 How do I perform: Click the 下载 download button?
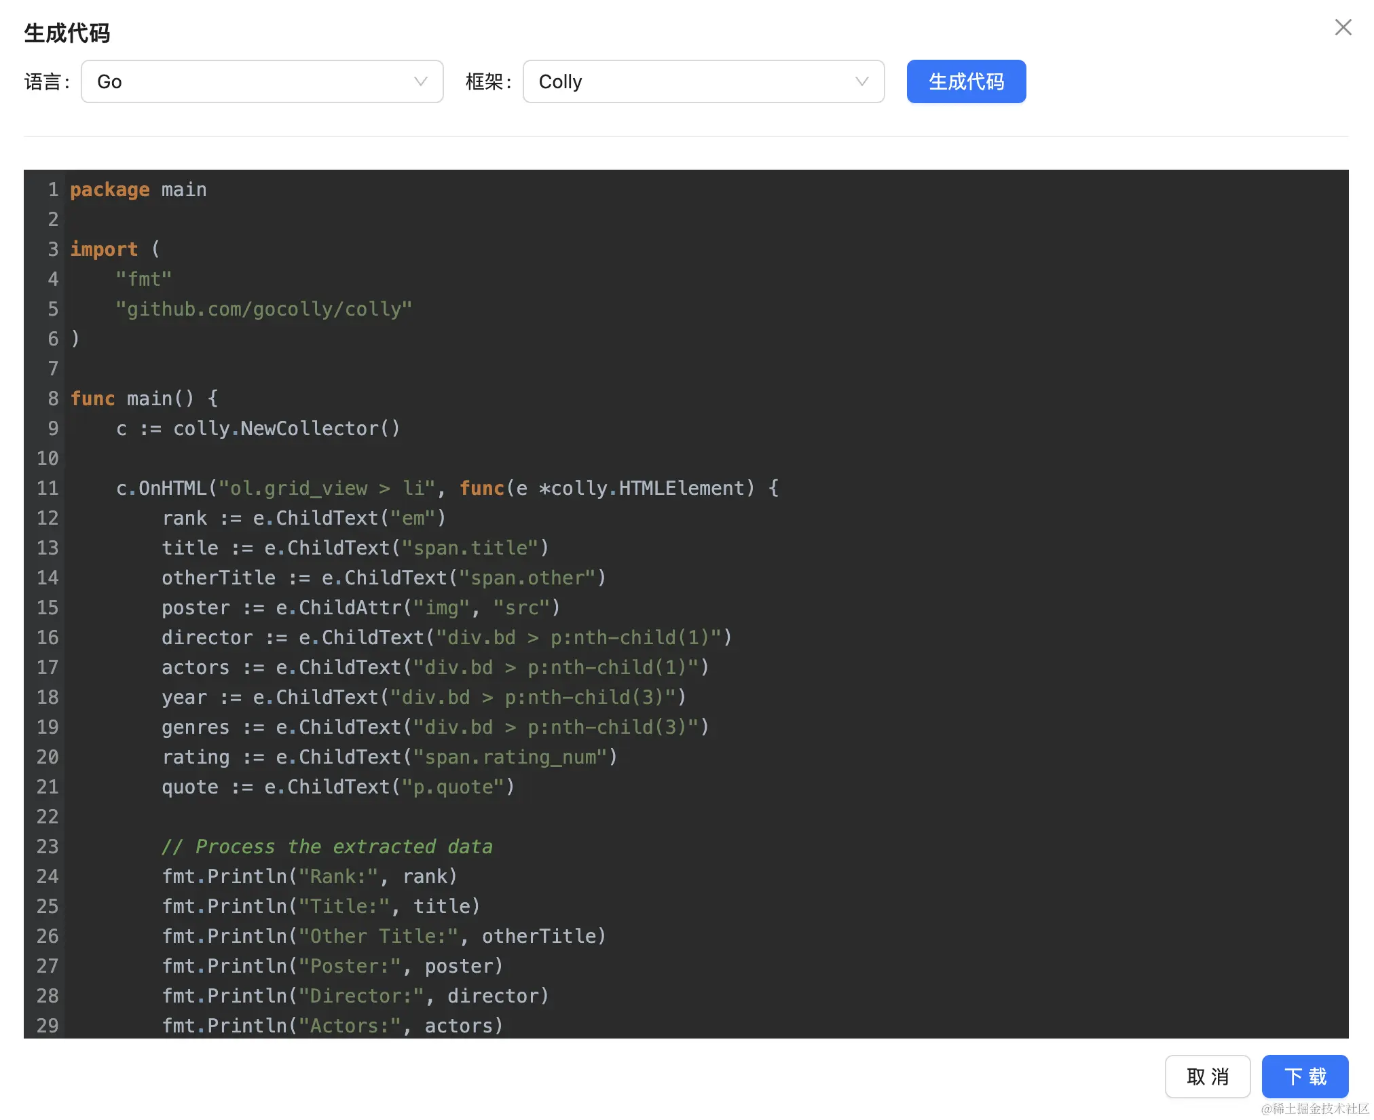1304,1076
